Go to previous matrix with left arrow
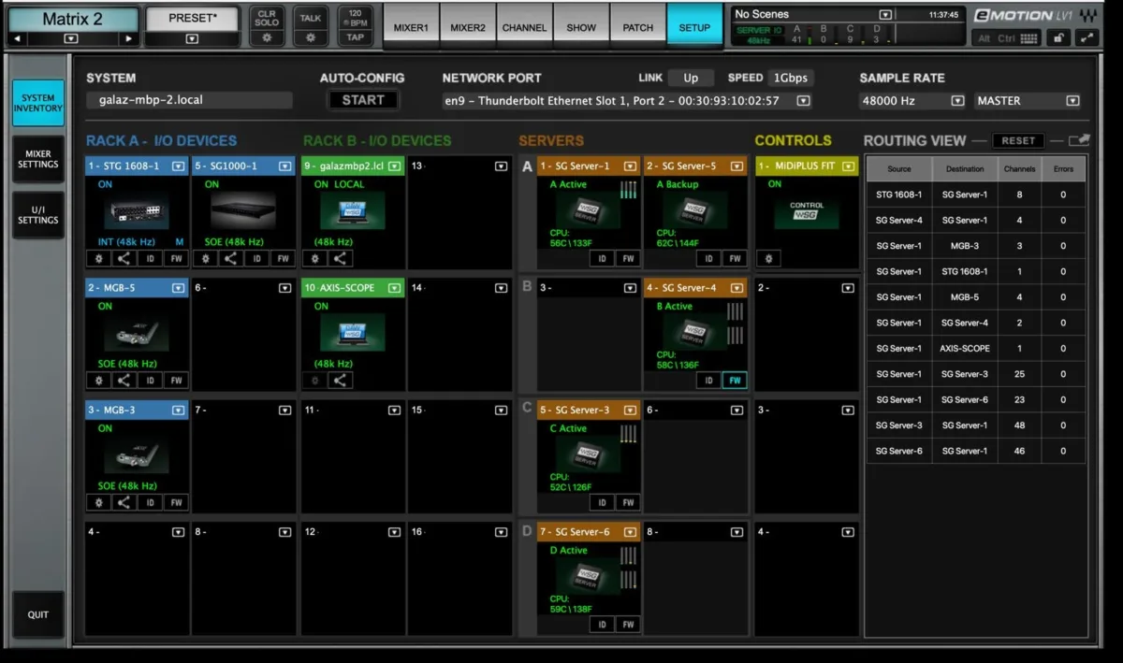The height and width of the screenshot is (663, 1123). pyautogui.click(x=17, y=39)
